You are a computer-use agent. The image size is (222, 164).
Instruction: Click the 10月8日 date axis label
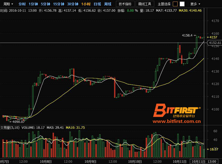coord(45,162)
